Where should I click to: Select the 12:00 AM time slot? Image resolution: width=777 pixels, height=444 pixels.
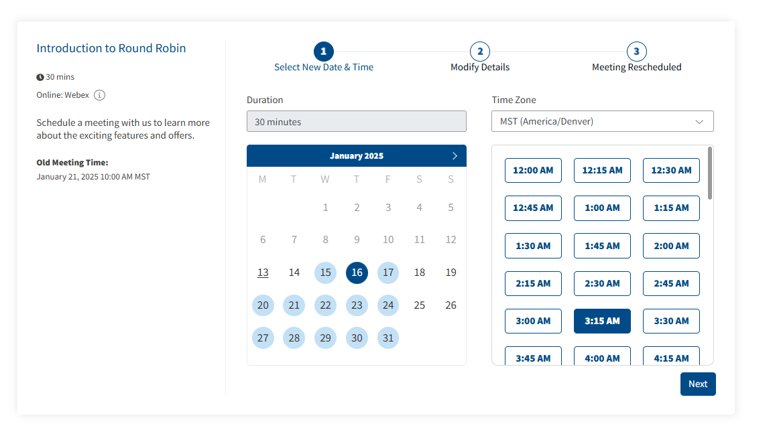click(x=533, y=171)
